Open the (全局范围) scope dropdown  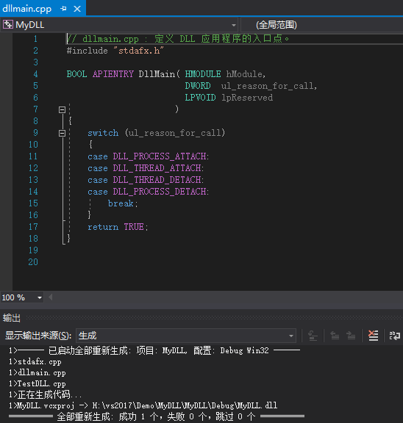pyautogui.click(x=321, y=25)
